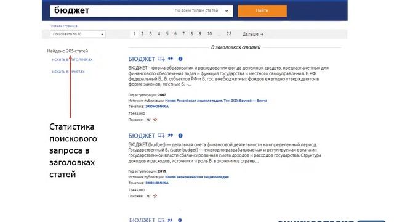Open source "Новая экономическая энциклопедия" link
The width and height of the screenshot is (394, 222).
197,177
